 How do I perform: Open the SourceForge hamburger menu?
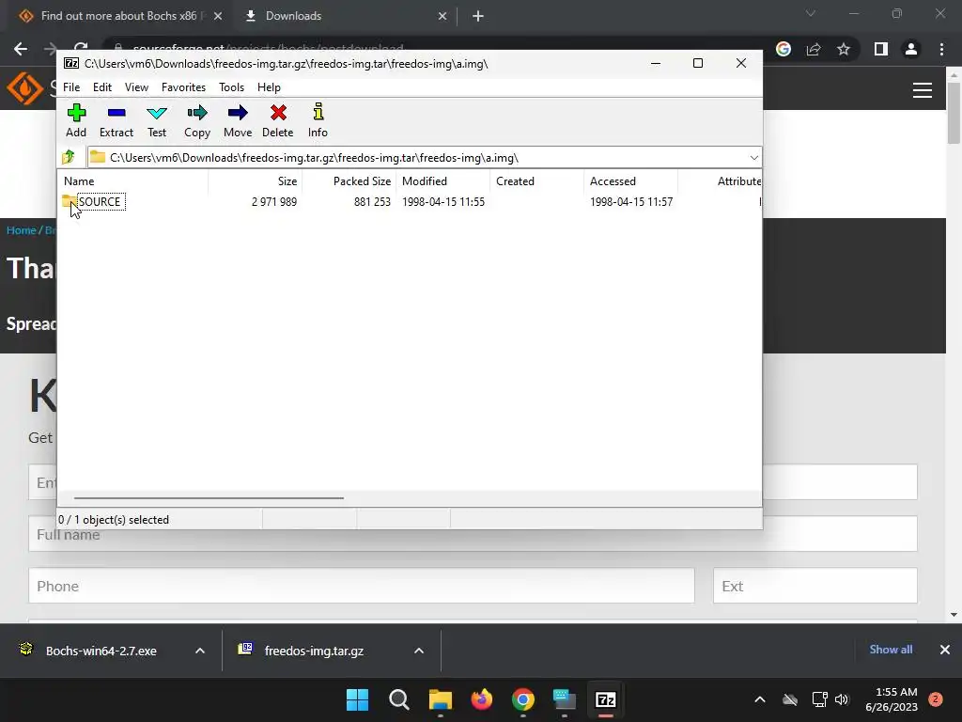[x=923, y=90]
